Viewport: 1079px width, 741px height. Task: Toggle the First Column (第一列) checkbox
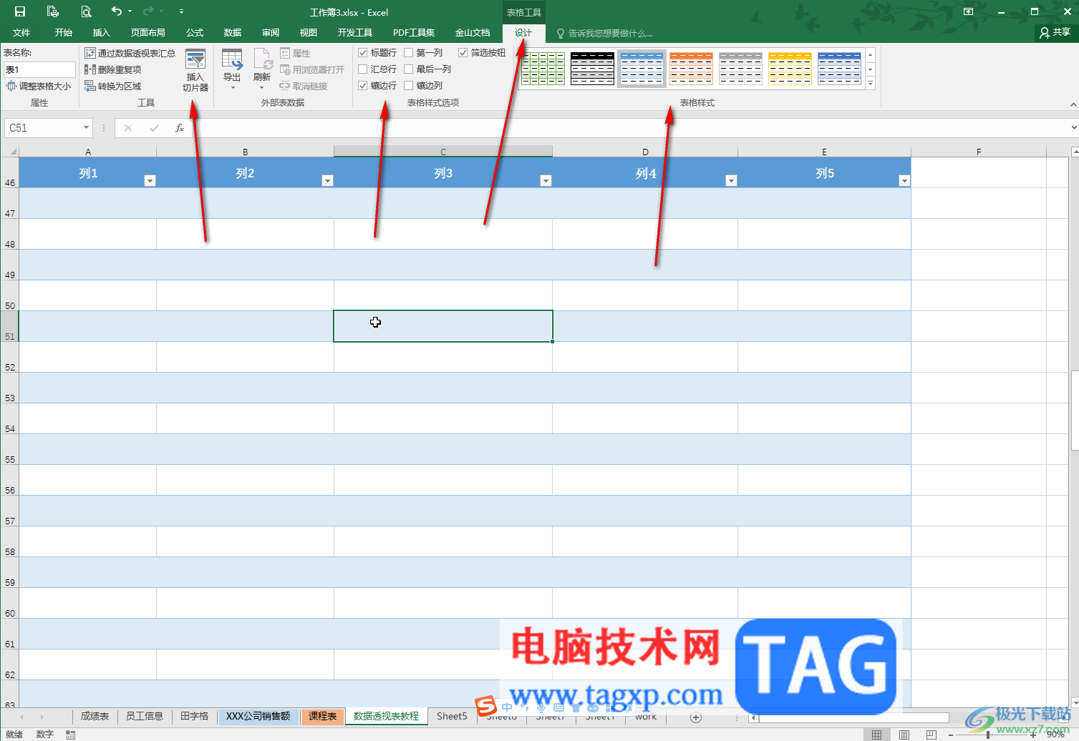409,52
